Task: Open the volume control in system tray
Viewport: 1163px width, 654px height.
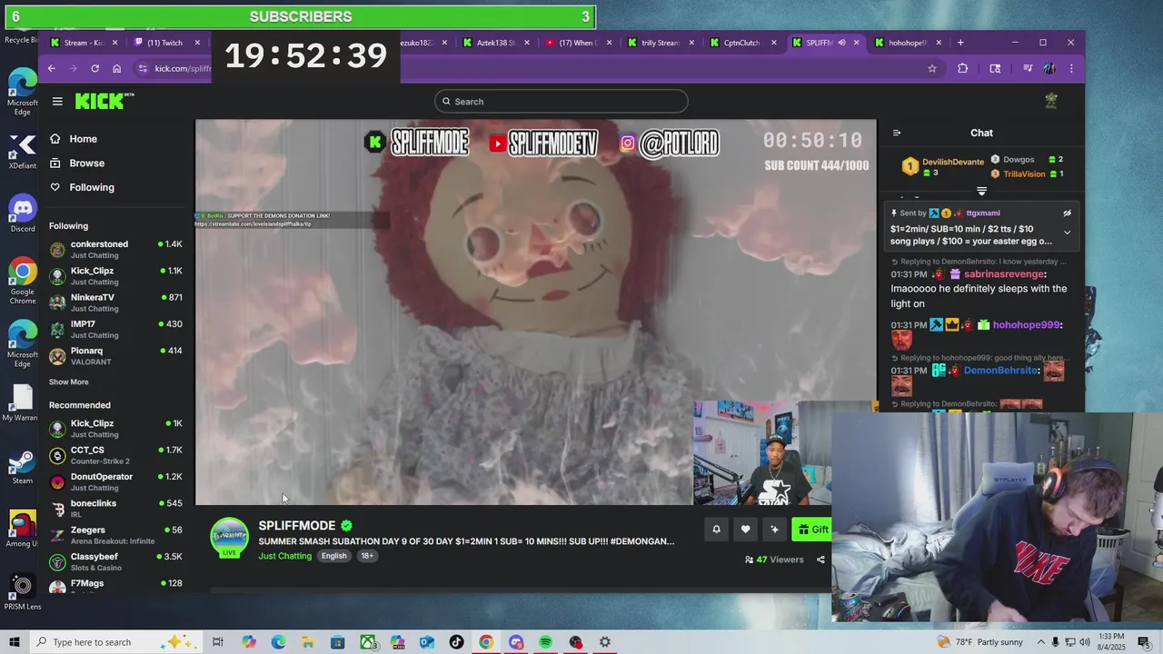Action: pyautogui.click(x=1086, y=642)
